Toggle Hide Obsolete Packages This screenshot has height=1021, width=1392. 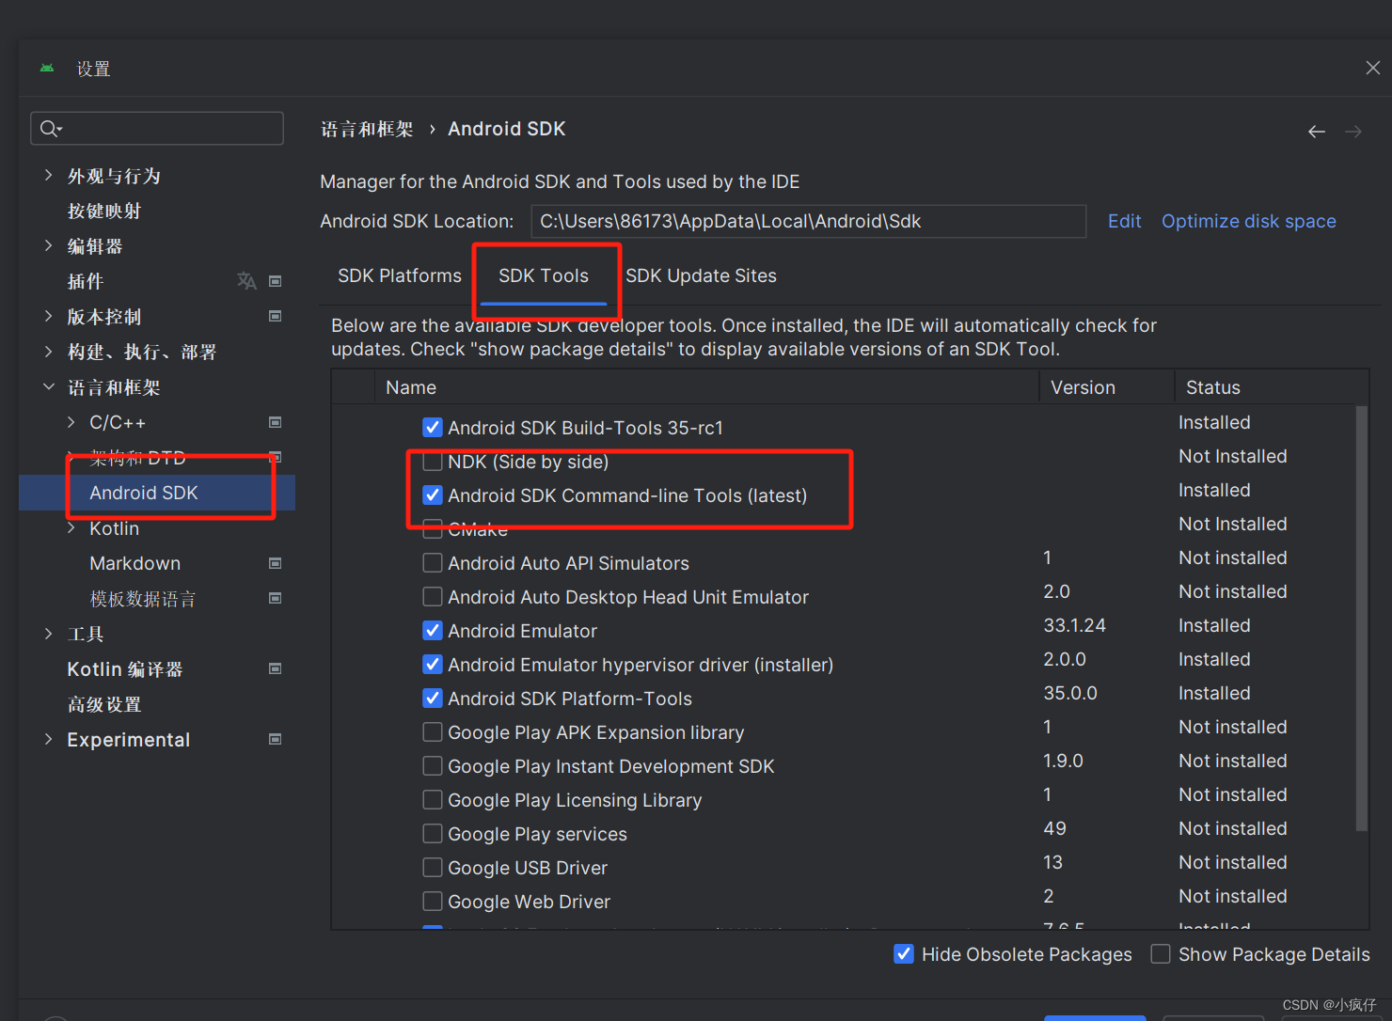click(904, 954)
